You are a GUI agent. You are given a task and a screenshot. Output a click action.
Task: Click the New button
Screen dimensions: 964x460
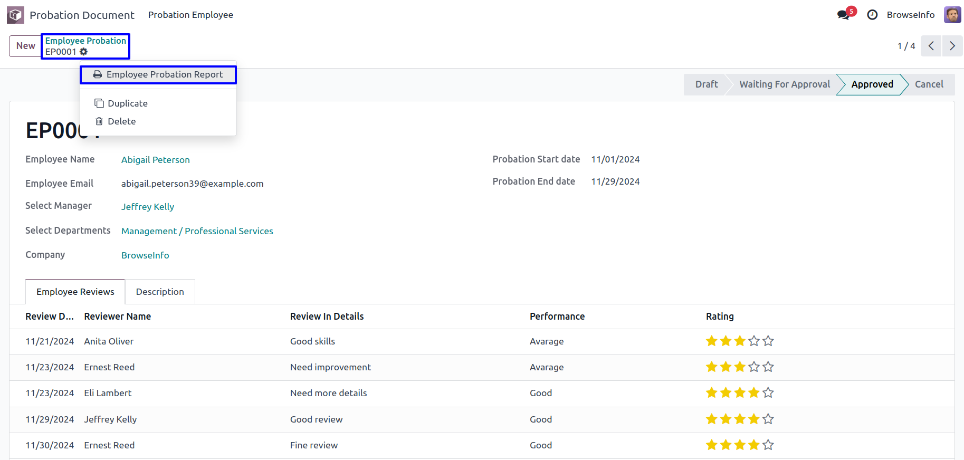tap(25, 46)
